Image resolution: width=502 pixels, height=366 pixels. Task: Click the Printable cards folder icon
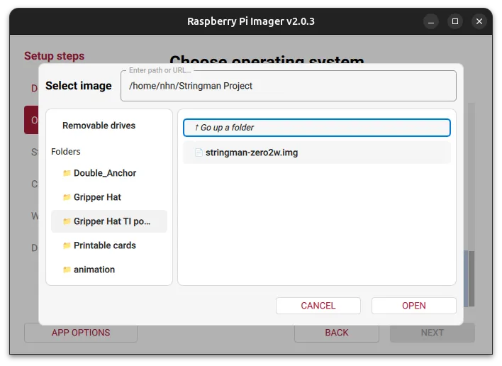[x=67, y=245]
